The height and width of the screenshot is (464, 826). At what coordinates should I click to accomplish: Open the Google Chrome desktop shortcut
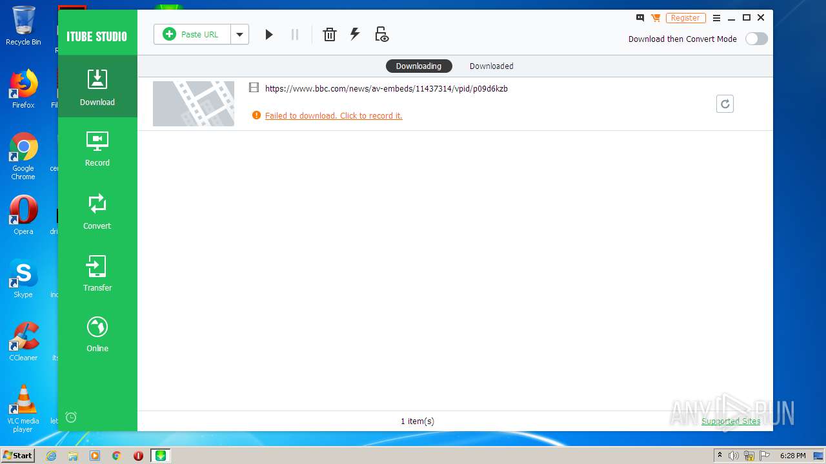point(23,156)
